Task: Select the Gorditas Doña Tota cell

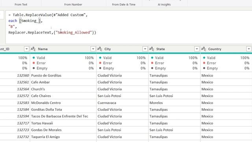Action: (x=63, y=110)
